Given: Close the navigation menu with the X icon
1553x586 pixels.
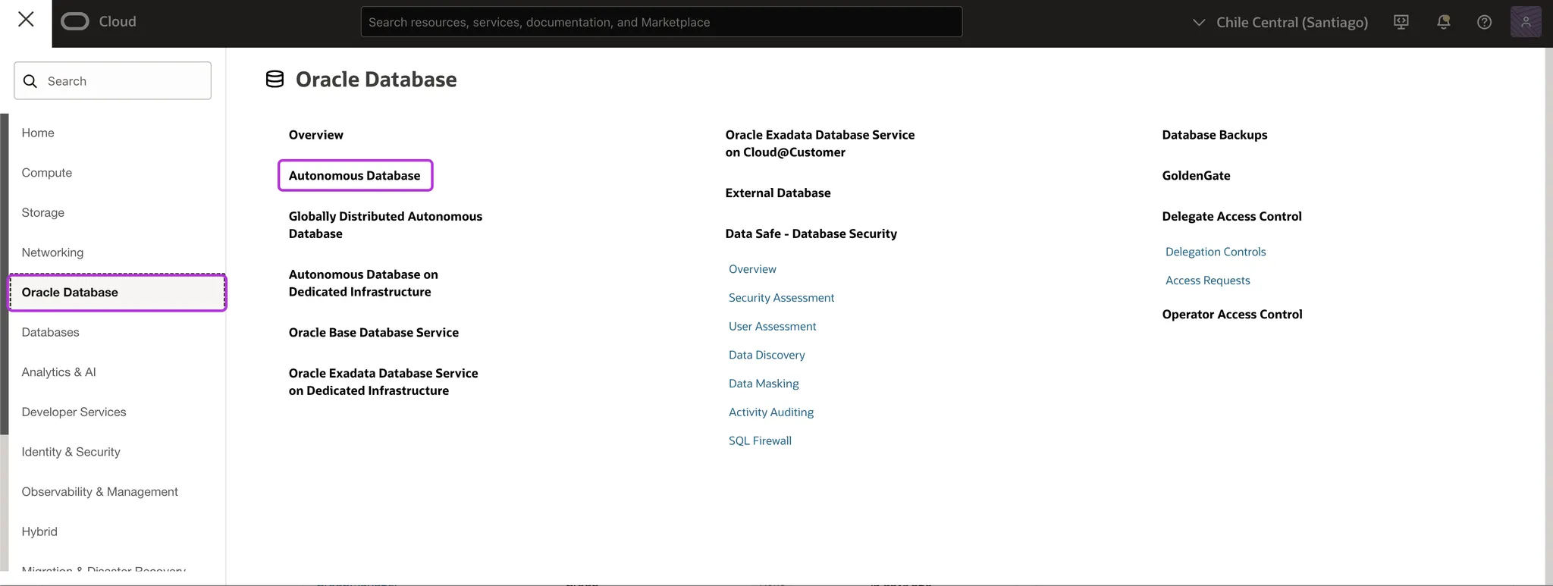Looking at the screenshot, I should pos(26,20).
